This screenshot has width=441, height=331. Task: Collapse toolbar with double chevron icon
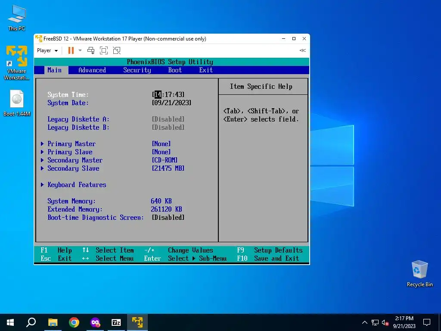click(303, 50)
